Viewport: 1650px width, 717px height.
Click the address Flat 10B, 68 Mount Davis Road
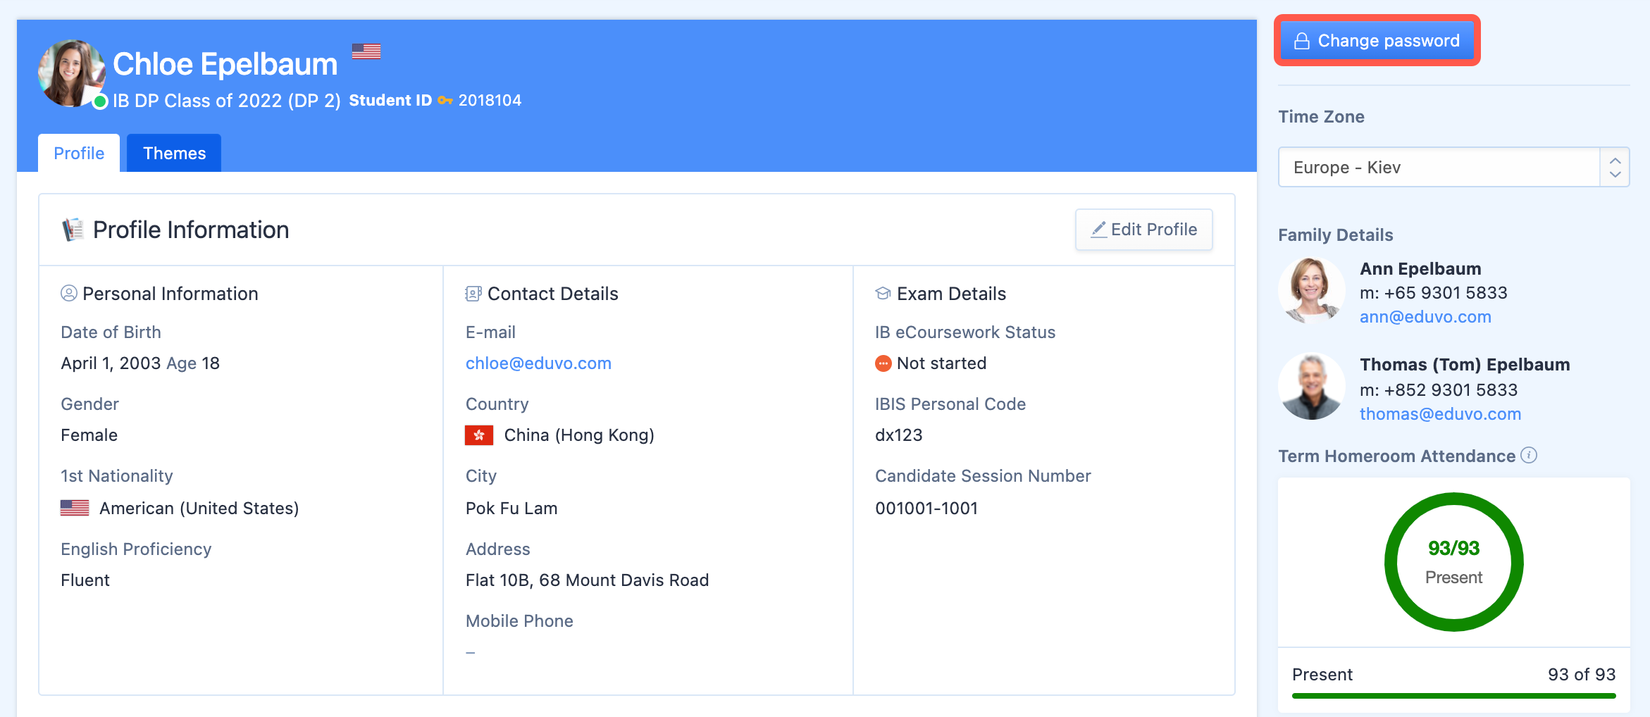click(x=587, y=580)
